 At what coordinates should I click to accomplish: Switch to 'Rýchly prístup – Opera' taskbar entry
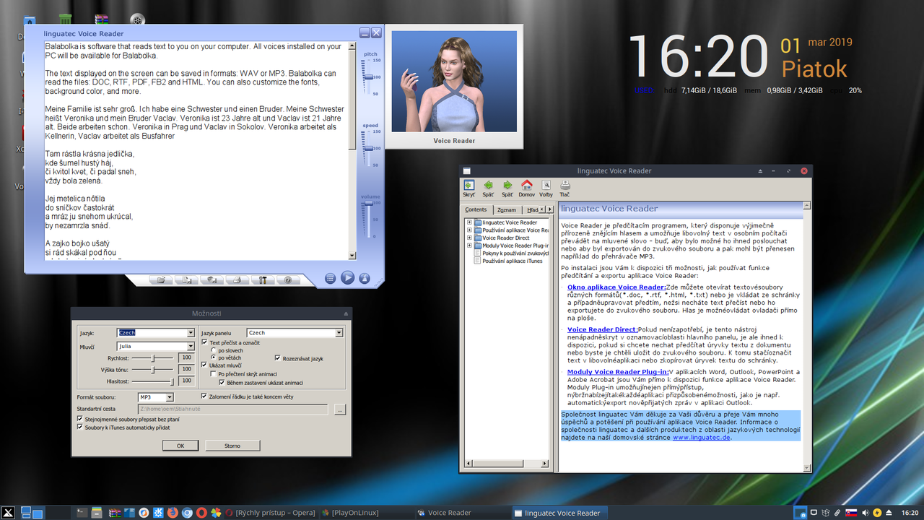coord(271,513)
